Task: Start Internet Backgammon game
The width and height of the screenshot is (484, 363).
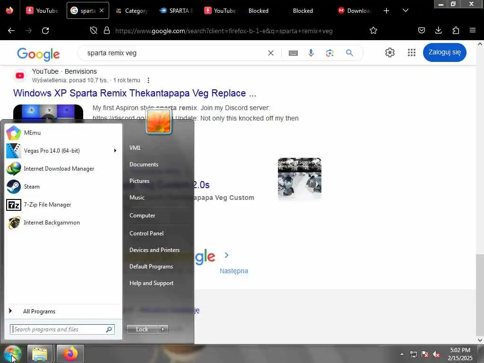Action: click(x=63, y=223)
